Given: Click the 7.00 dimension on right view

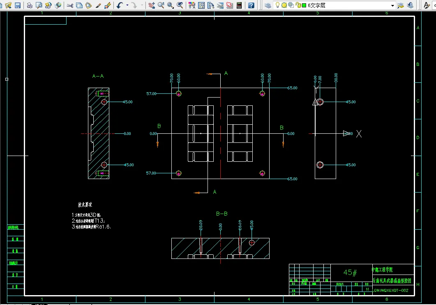Looking at the screenshot, I should (x=320, y=79).
